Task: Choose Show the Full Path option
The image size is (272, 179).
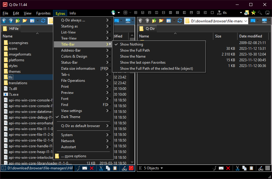Action: coord(135,50)
